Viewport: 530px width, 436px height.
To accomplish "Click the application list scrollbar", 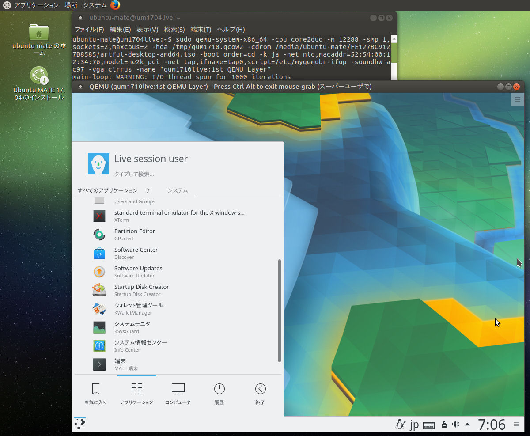I will (279, 310).
